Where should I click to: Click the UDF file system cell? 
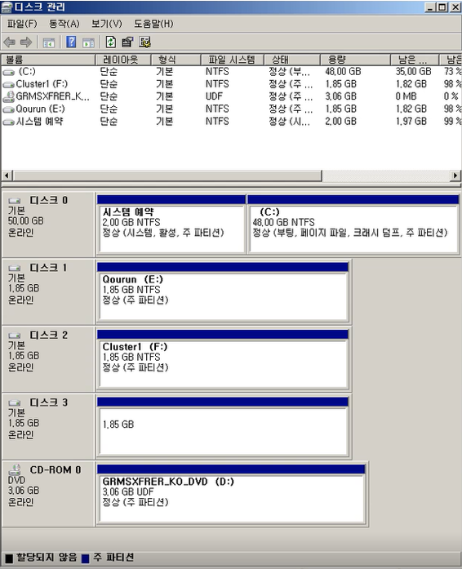(x=214, y=96)
